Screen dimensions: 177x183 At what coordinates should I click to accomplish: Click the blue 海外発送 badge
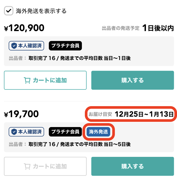pyautogui.click(x=98, y=132)
